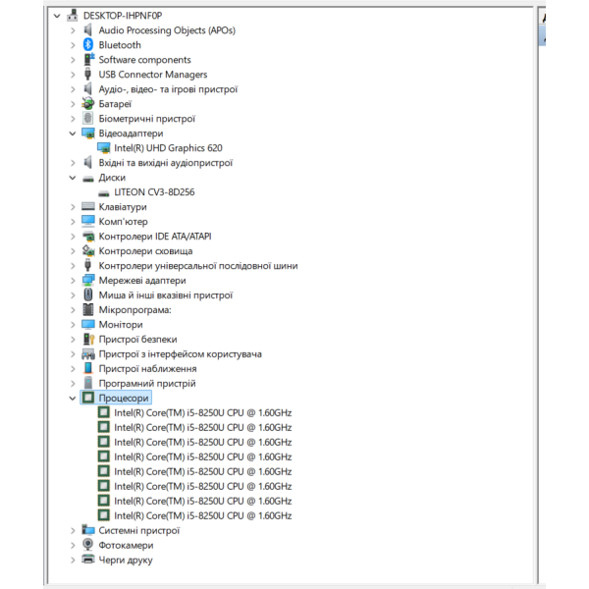Select Intel(R) UHD Graphics 620 text

tap(168, 148)
